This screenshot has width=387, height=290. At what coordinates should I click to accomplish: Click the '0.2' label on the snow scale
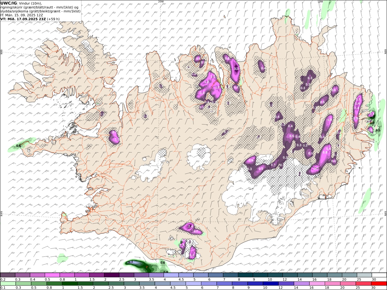[2, 279]
